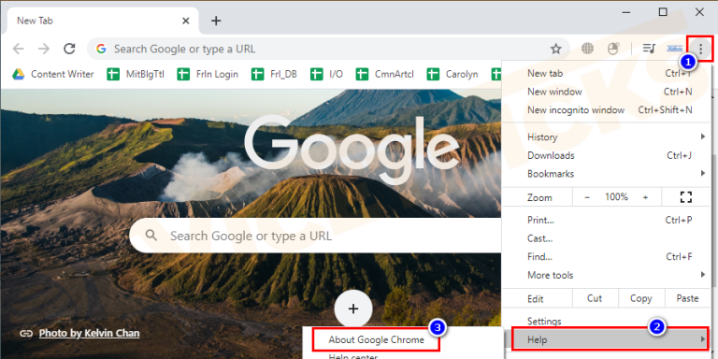
Task: Choose Print... from menu
Action: [607, 220]
